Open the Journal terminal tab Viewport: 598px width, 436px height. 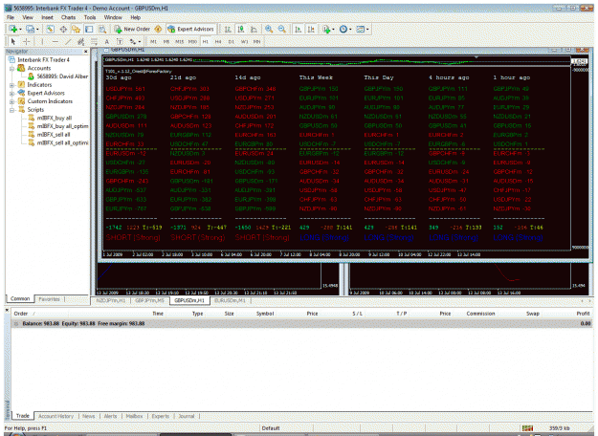pyautogui.click(x=187, y=416)
